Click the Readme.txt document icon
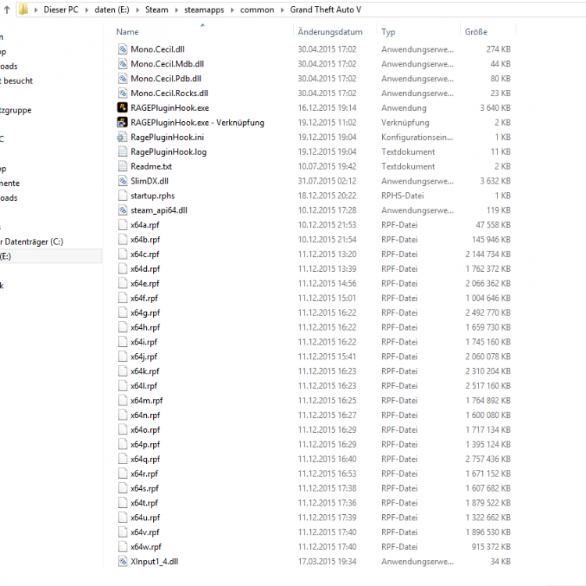Viewport: 586px width, 586px height. pyautogui.click(x=123, y=166)
